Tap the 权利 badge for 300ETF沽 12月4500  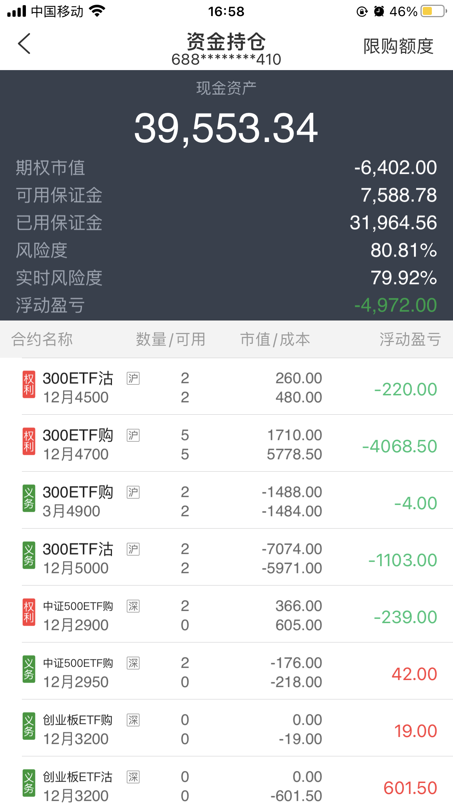(29, 385)
